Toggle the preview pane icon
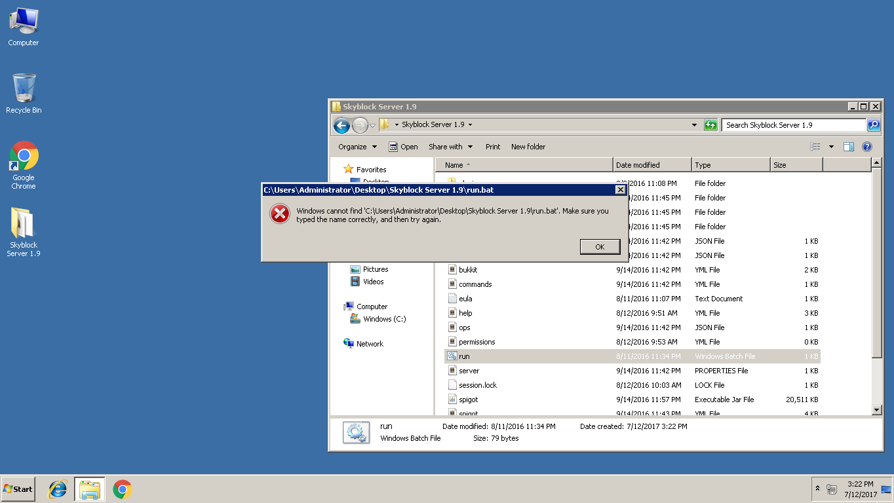894x503 pixels. pyautogui.click(x=849, y=147)
